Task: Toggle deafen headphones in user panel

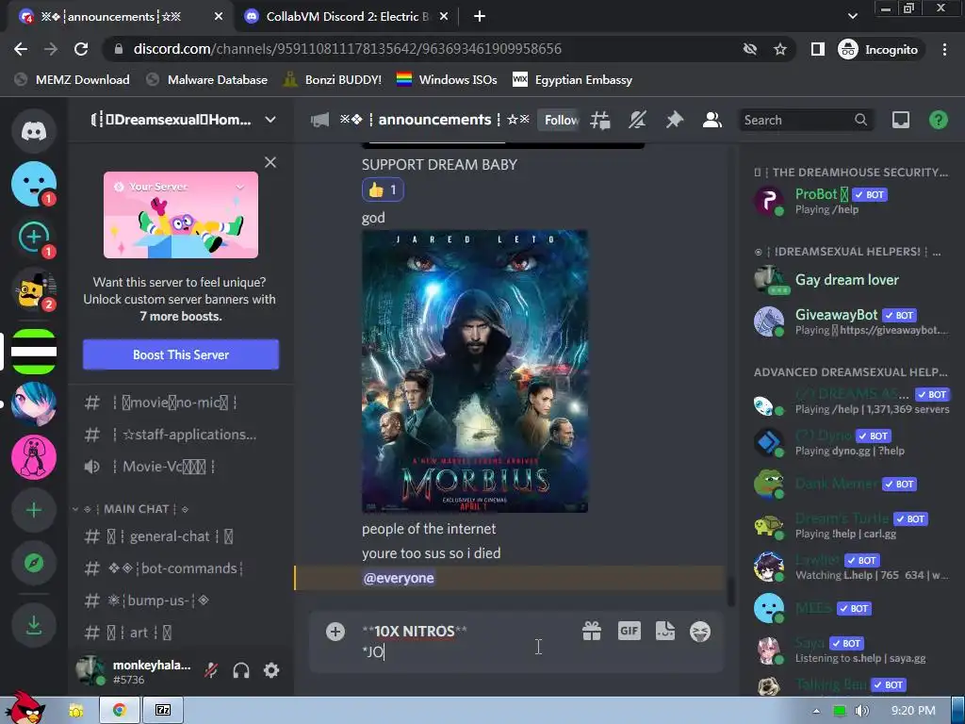Action: pos(241,670)
